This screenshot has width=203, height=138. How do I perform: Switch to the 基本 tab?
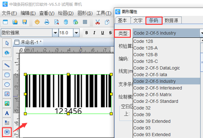(122, 20)
